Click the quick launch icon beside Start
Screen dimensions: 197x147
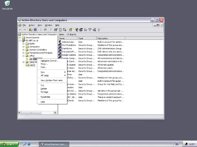pyautogui.click(x=24, y=144)
